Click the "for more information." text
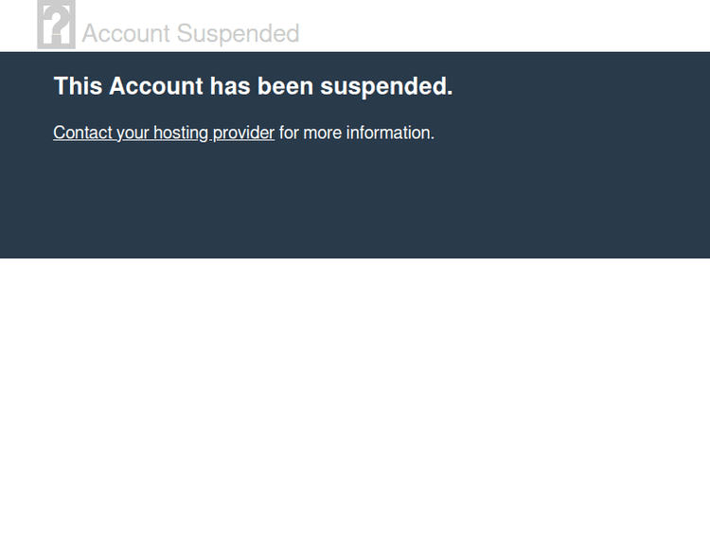This screenshot has width=710, height=533. coord(356,133)
